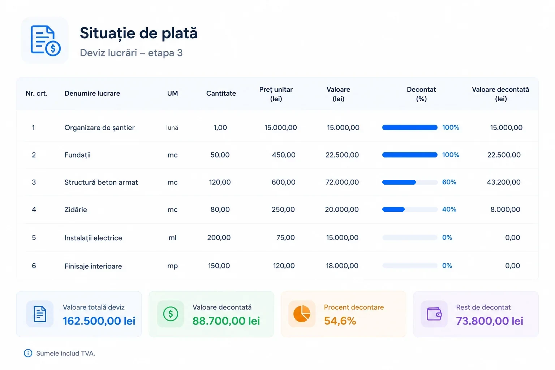
Task: Click unit price 75,00 for Instalații electrice
Action: 285,237
